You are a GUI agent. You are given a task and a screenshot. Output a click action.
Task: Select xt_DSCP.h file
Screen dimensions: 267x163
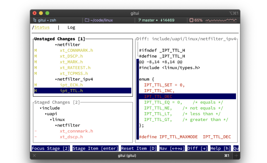coord(71,56)
